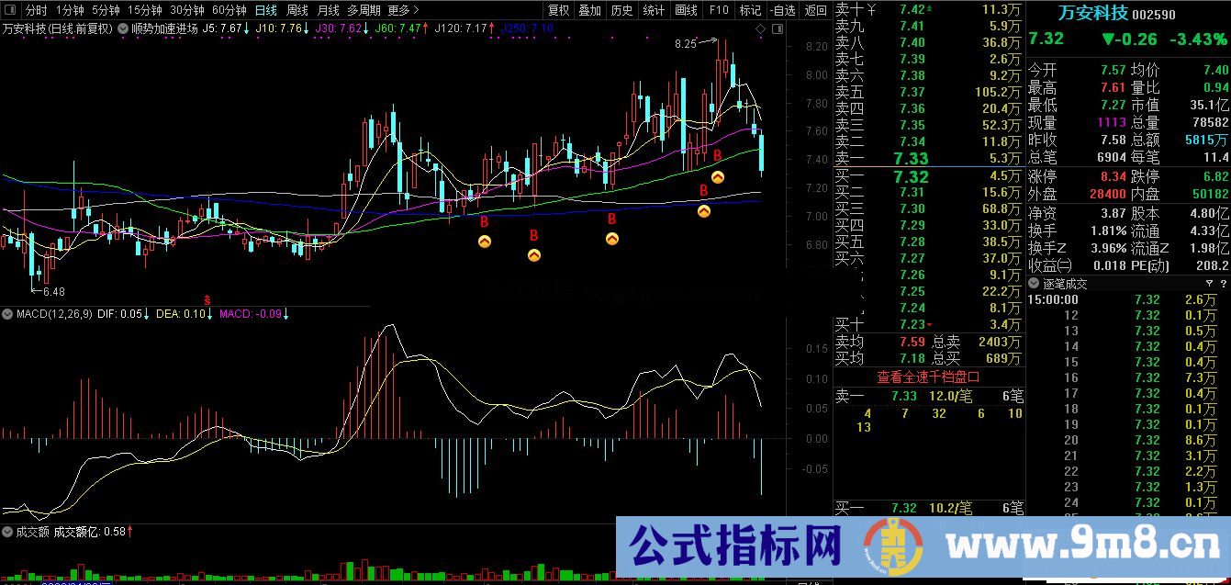Screen dimensions: 1231x585
Task: Open the funnel filter in 逐笔成交 panel
Action: pos(1209,283)
